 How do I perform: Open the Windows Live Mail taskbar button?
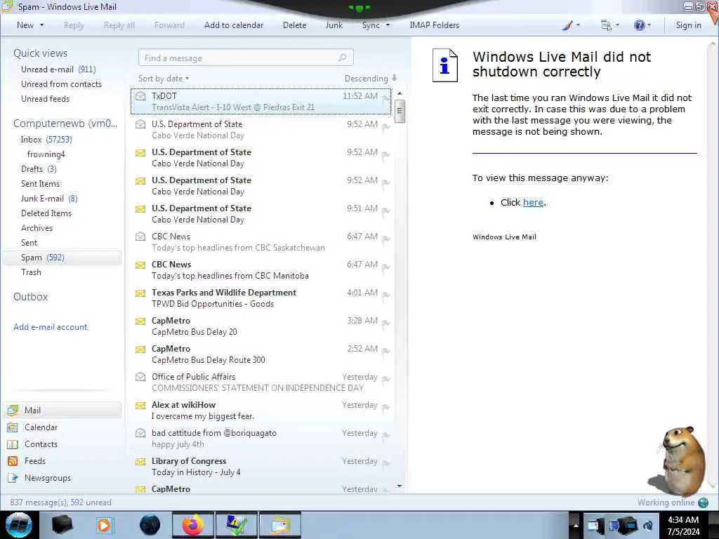point(280,525)
